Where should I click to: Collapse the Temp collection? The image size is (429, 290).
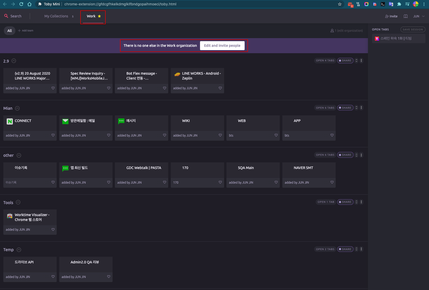(x=19, y=250)
